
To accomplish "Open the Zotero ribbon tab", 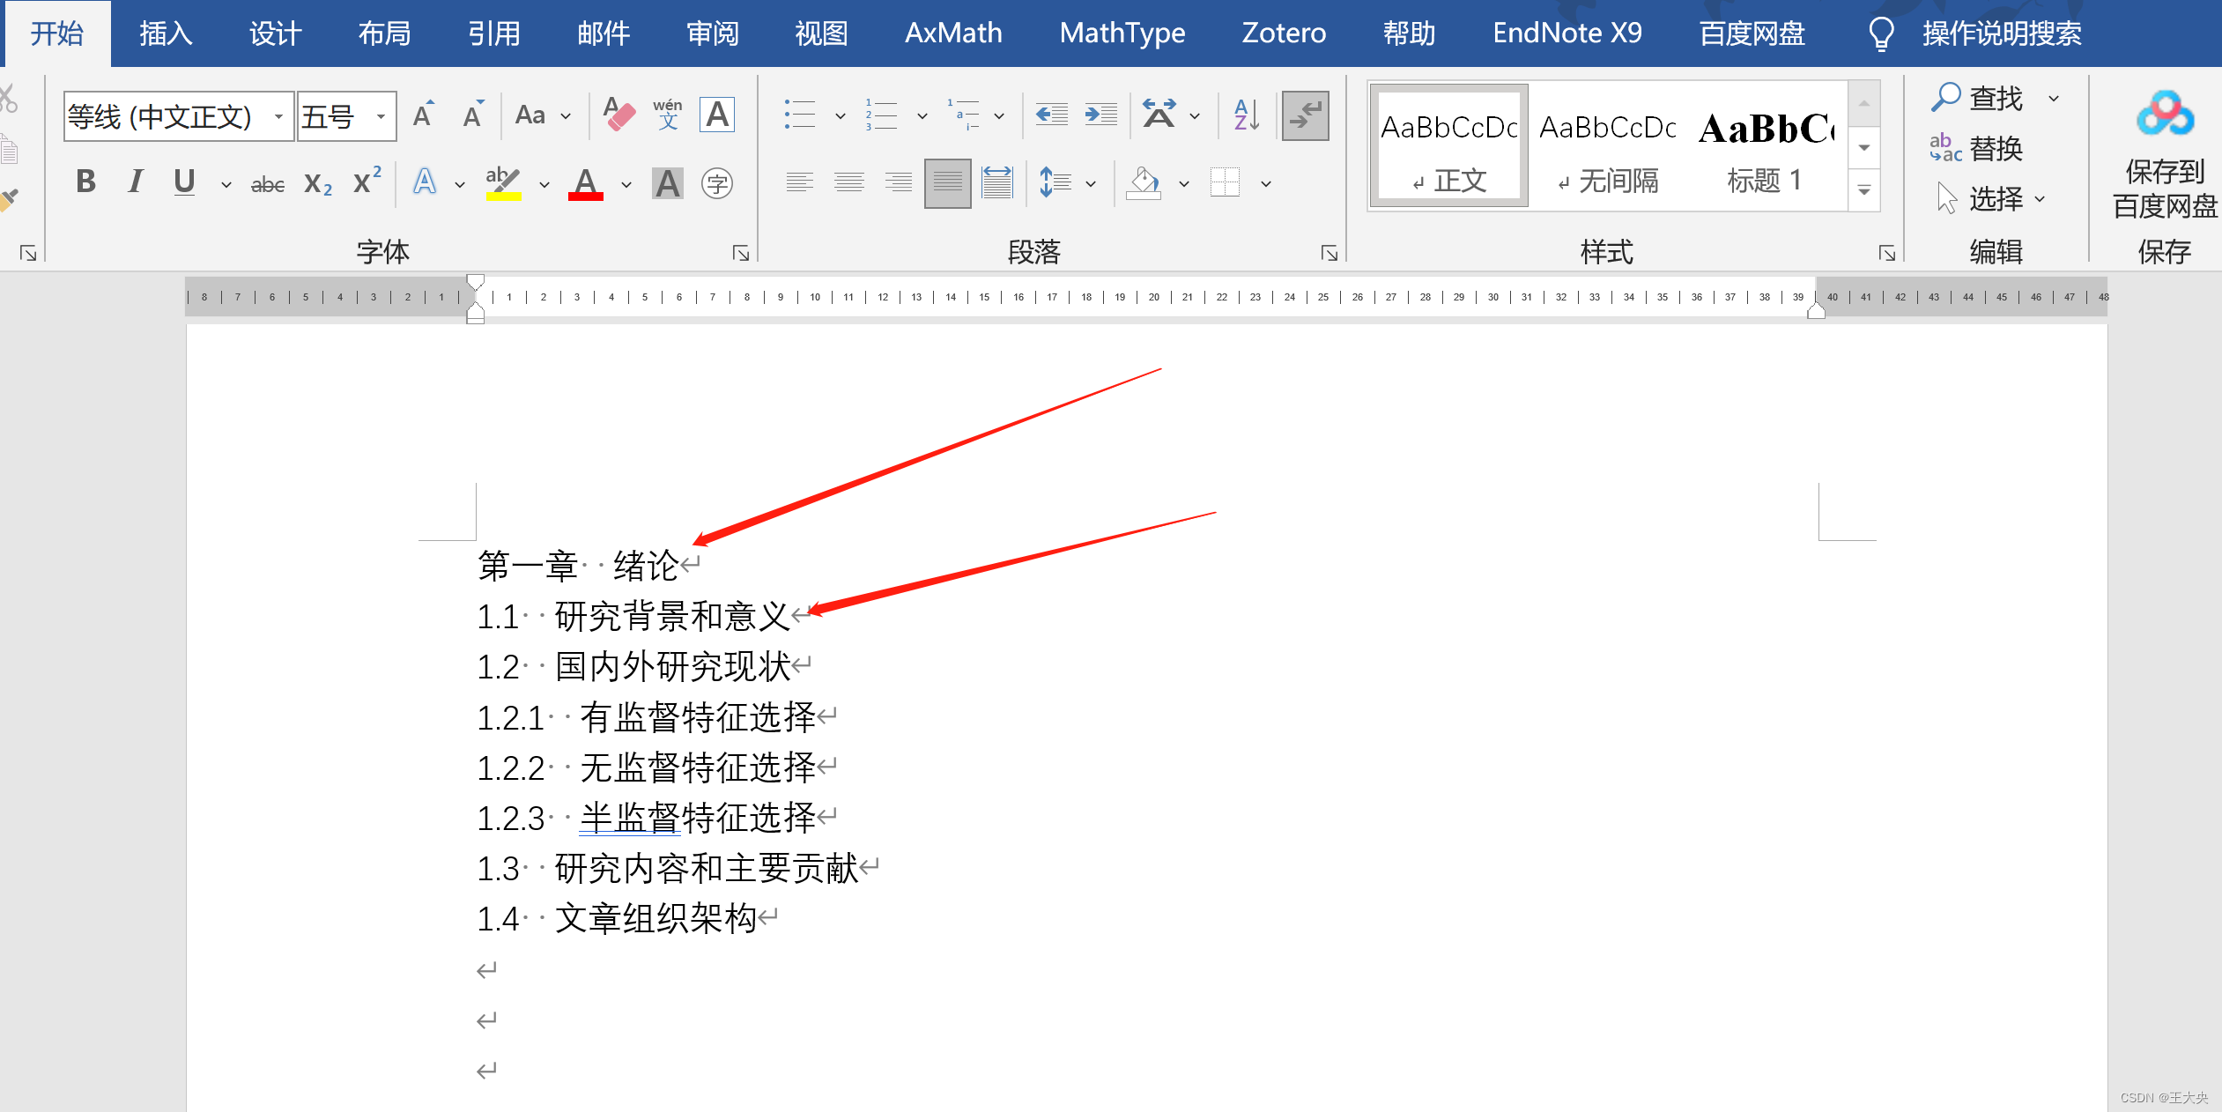I will (x=1283, y=33).
